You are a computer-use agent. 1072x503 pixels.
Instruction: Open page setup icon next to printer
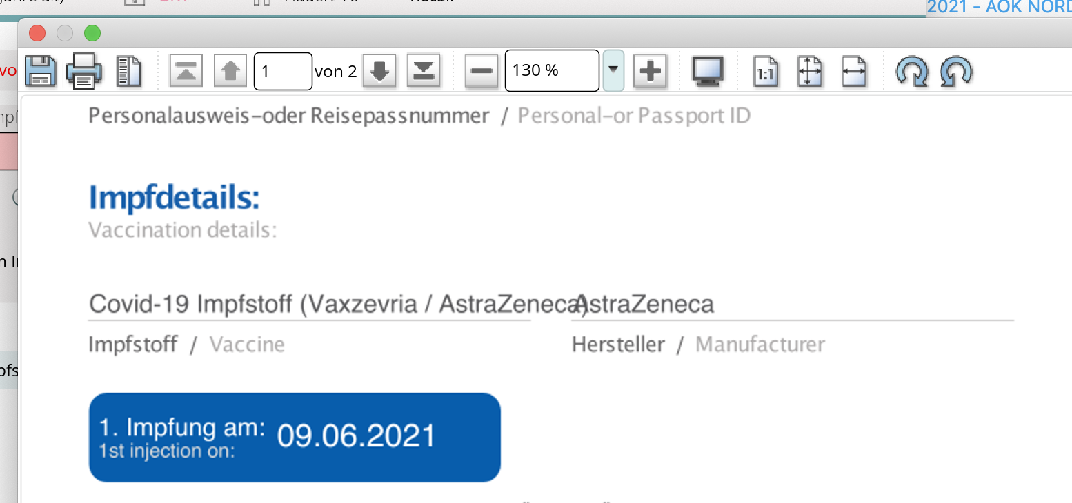[x=129, y=71]
